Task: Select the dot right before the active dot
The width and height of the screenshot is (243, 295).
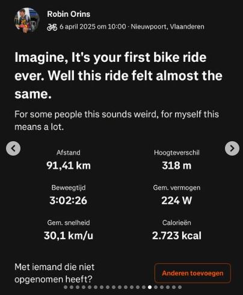Action: pos(144,287)
